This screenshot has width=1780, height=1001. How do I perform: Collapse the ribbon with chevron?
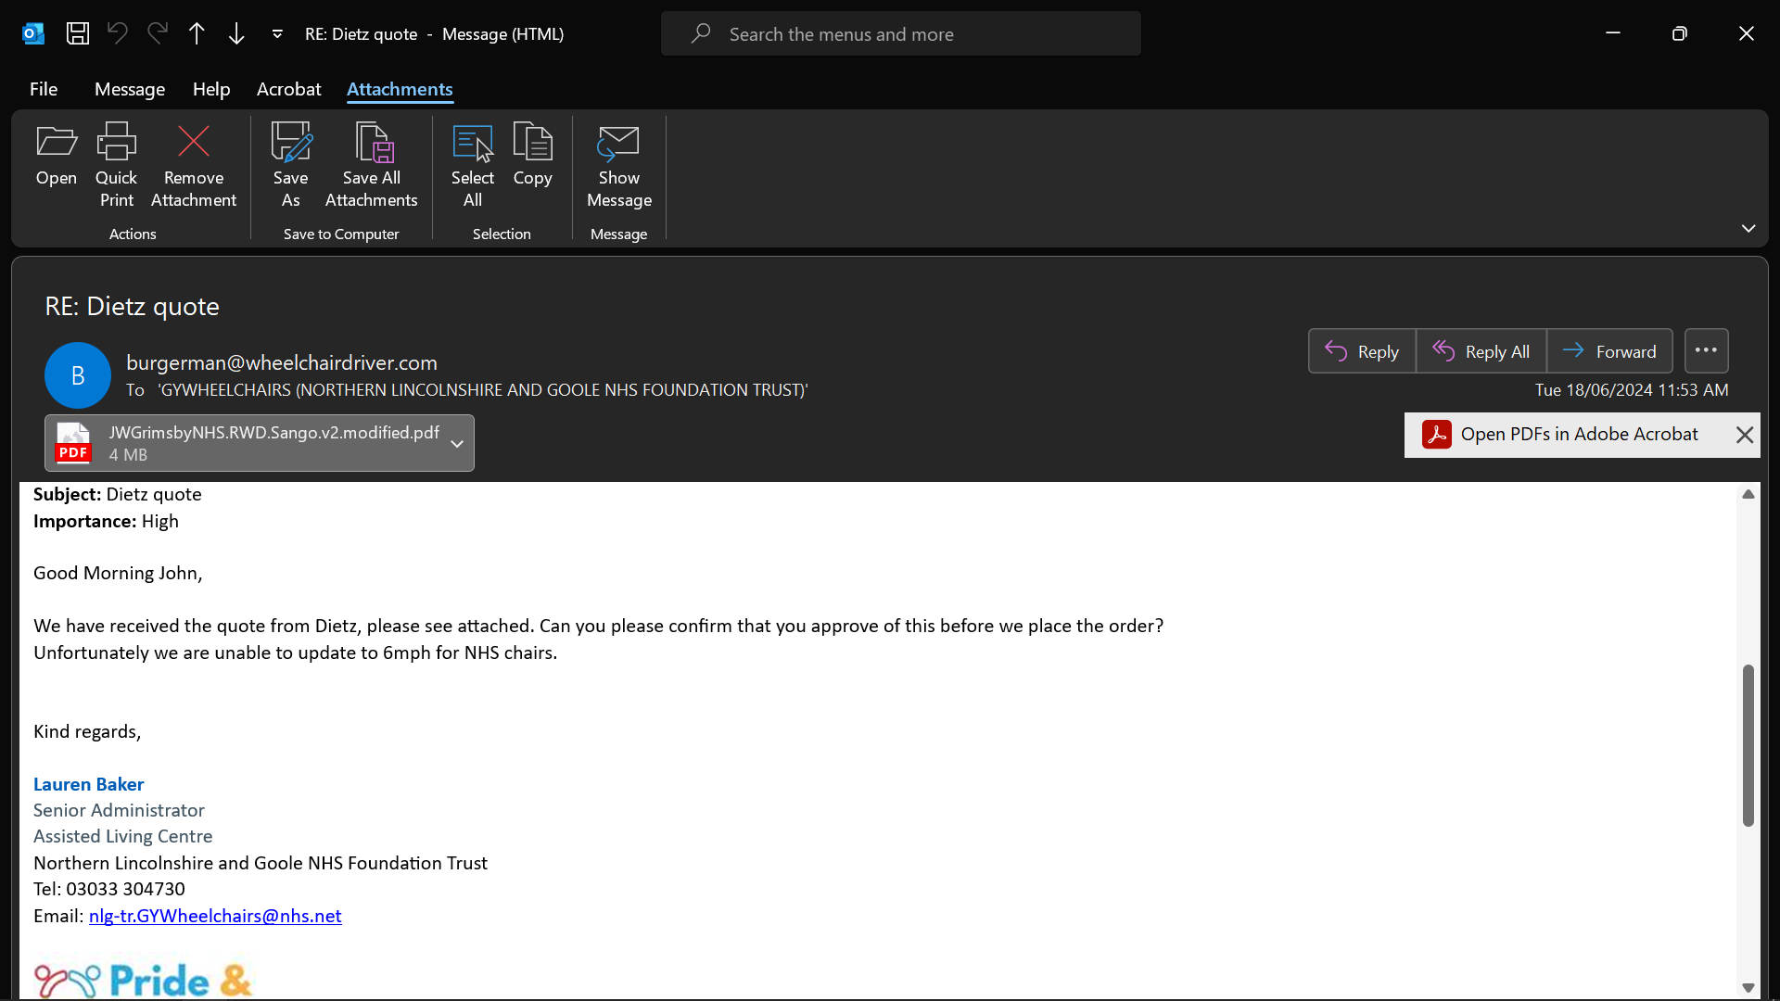coord(1748,228)
